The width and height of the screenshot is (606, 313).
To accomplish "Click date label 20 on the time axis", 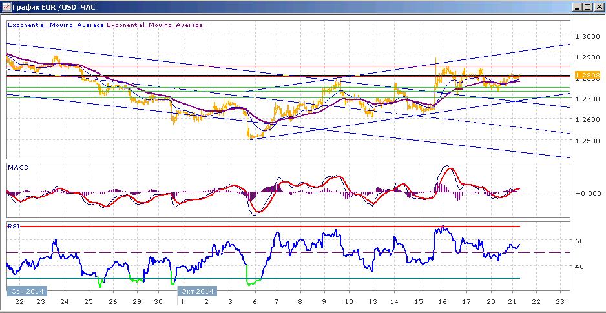I will 491,302.
